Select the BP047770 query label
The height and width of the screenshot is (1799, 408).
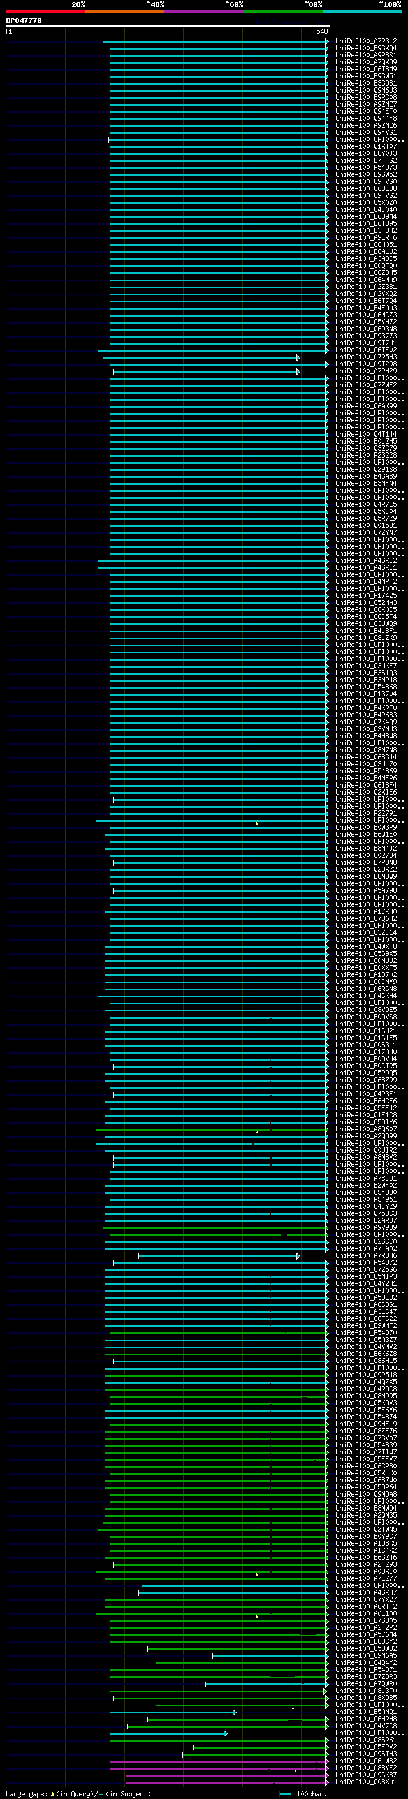[24, 21]
